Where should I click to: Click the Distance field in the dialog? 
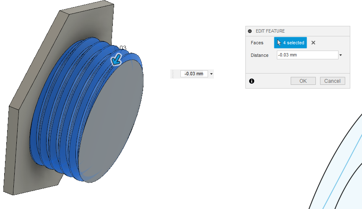[x=307, y=55]
